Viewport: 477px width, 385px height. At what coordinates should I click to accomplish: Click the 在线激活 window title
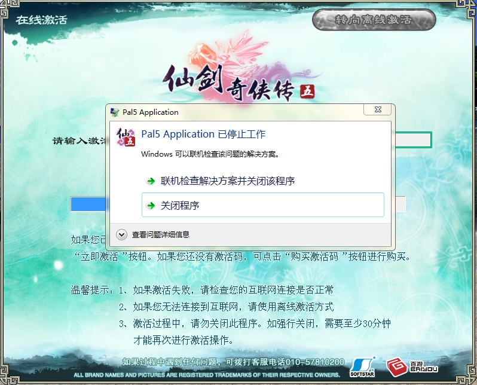tap(41, 19)
